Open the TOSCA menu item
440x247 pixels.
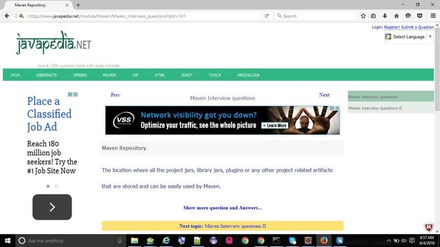click(x=214, y=75)
